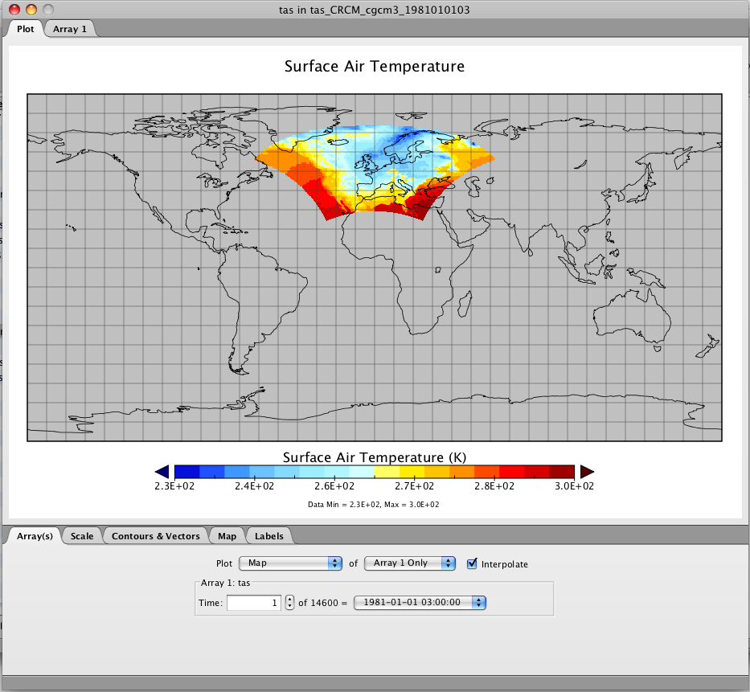Switch to the Array 1 tab
Image resolution: width=750 pixels, height=692 pixels.
71,29
